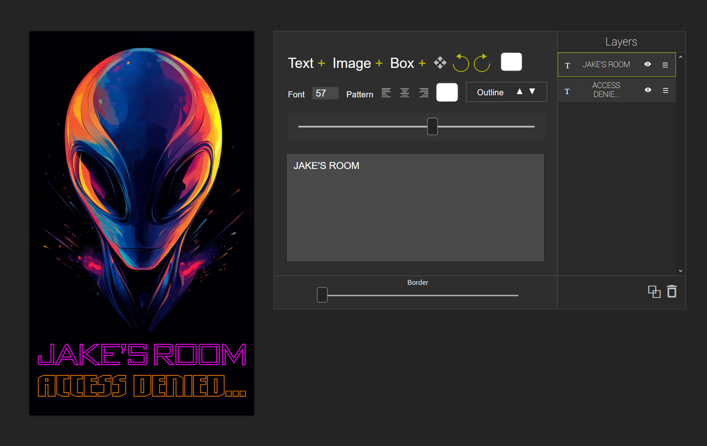
Task: Switch to previous font with up arrow
Action: coord(519,92)
